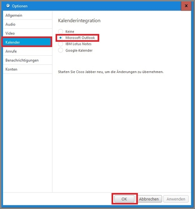Click the Optionen window title text
Image resolution: width=195 pixels, height=209 pixels.
(x=20, y=6)
